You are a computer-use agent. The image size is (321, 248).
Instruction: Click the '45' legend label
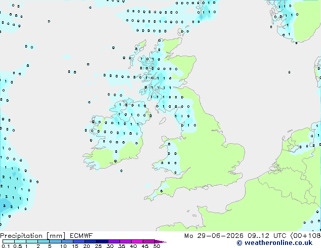coord(145,246)
